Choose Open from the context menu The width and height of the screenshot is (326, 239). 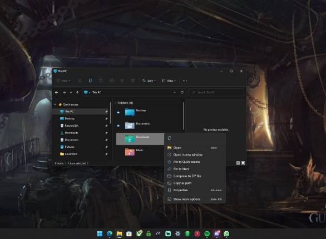click(195, 148)
